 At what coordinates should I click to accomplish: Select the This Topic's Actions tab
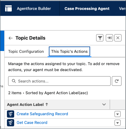[69, 51]
